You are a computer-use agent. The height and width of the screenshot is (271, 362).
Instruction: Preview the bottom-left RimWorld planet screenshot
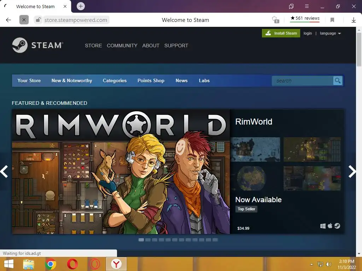(x=255, y=178)
